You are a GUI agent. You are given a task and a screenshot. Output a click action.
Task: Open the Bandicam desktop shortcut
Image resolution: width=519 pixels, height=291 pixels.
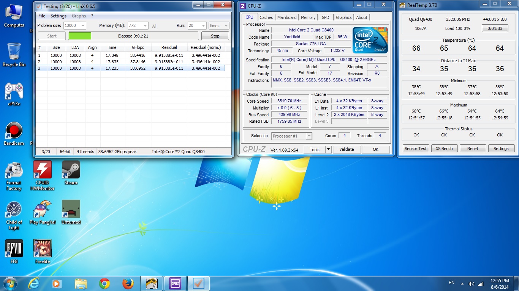[14, 131]
